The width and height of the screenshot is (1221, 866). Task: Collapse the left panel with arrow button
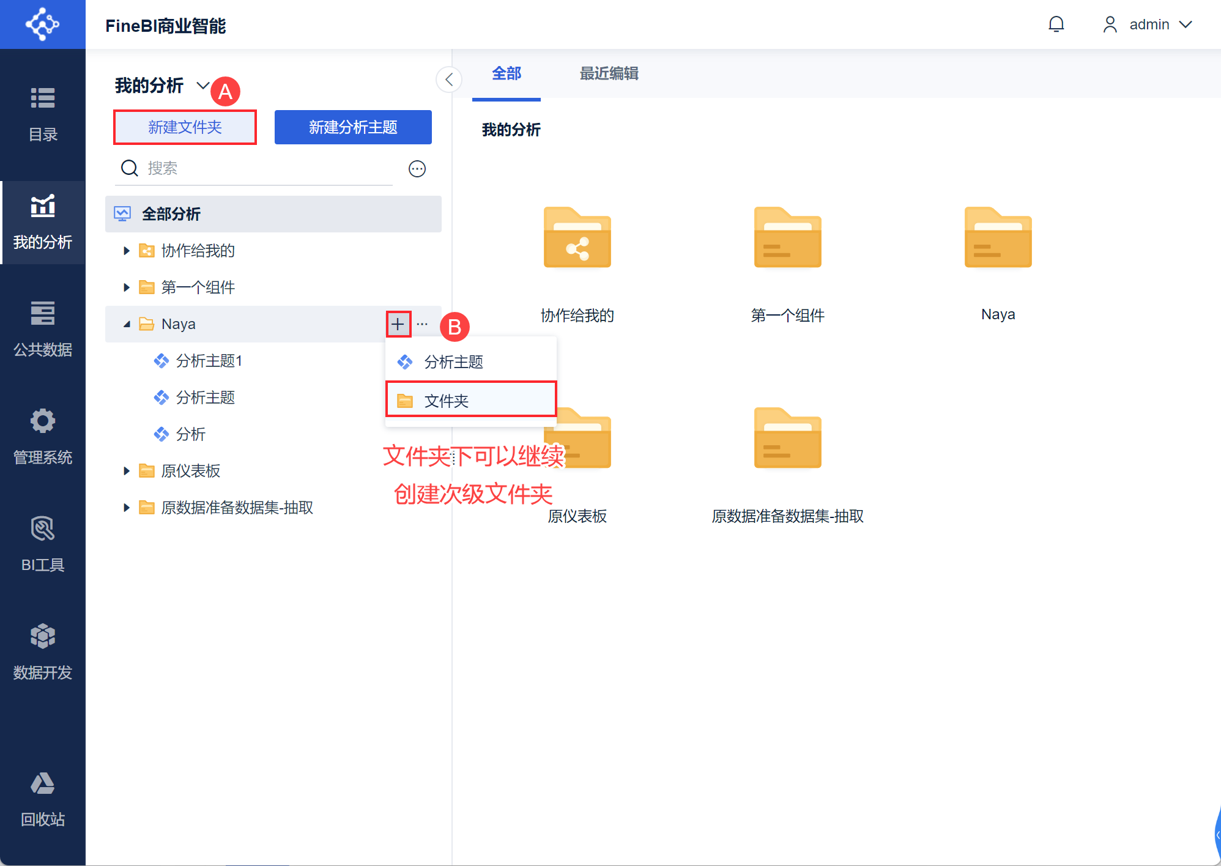(x=449, y=80)
